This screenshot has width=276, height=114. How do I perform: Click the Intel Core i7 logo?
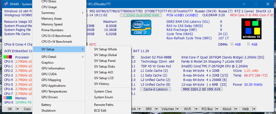click(x=141, y=27)
